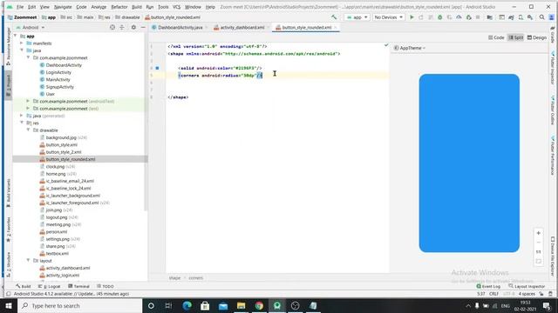This screenshot has width=558, height=313.
Task: Open the app run configuration dropdown
Action: click(x=357, y=17)
